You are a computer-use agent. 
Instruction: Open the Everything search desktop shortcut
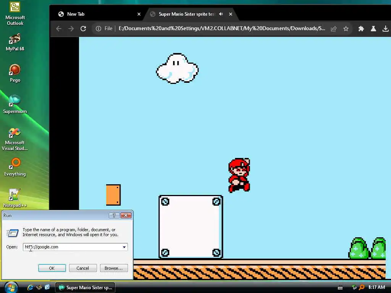click(x=15, y=167)
